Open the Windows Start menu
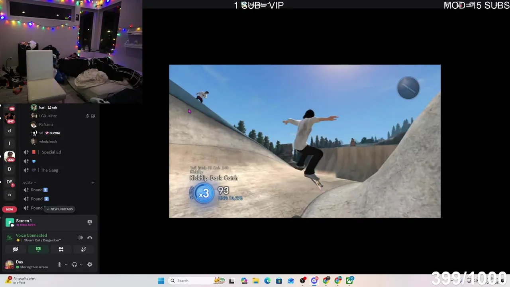This screenshot has height=287, width=510. (x=161, y=281)
